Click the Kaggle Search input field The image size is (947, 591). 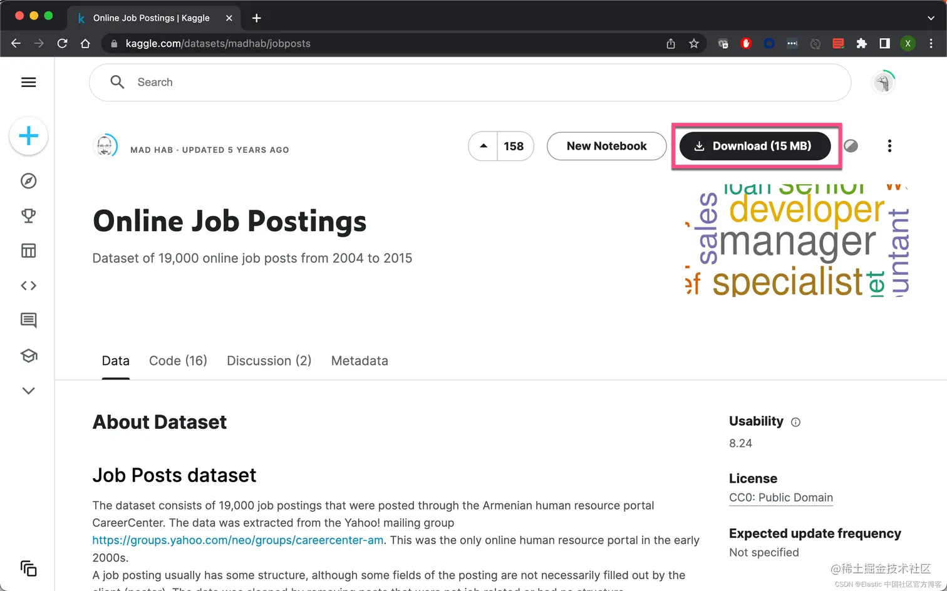point(470,83)
